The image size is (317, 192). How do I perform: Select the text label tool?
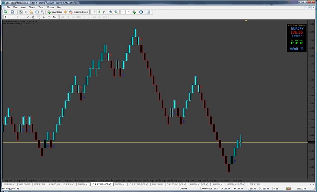point(49,17)
